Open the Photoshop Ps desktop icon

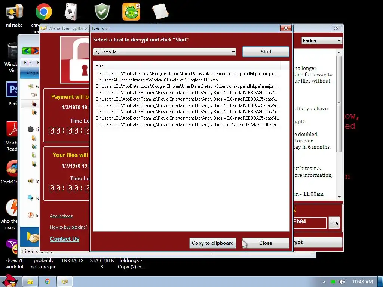click(x=12, y=90)
